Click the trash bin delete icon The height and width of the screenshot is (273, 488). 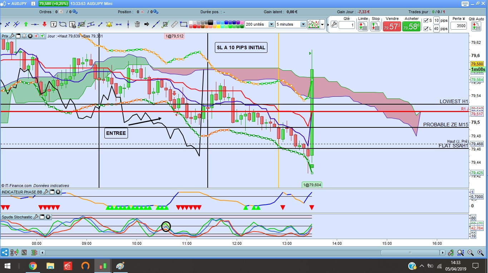pyautogui.click(x=137, y=24)
